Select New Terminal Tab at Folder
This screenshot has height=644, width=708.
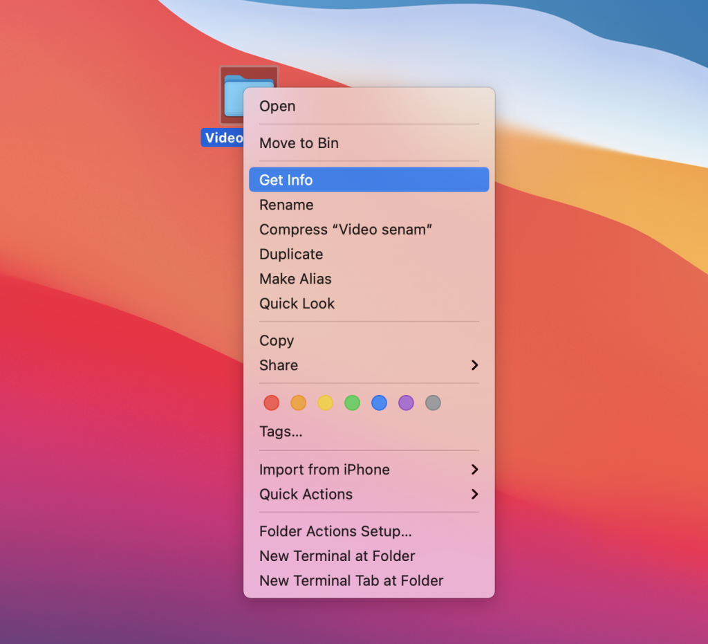369,581
